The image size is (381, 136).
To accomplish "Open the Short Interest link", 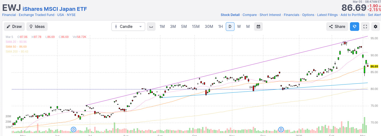I will click(270, 15).
